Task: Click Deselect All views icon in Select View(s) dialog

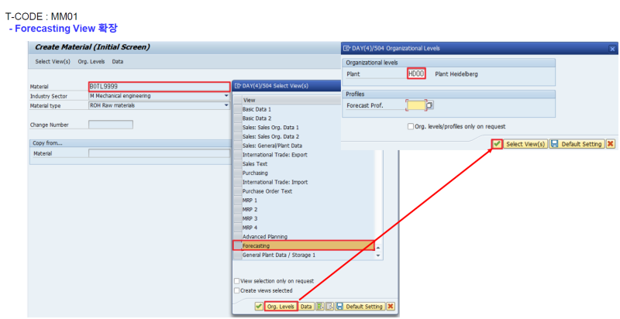Action: (x=329, y=307)
